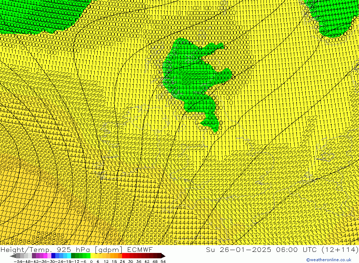359x263 pixels.
Task: Select the dark blue legend swatch
Action: point(53,256)
